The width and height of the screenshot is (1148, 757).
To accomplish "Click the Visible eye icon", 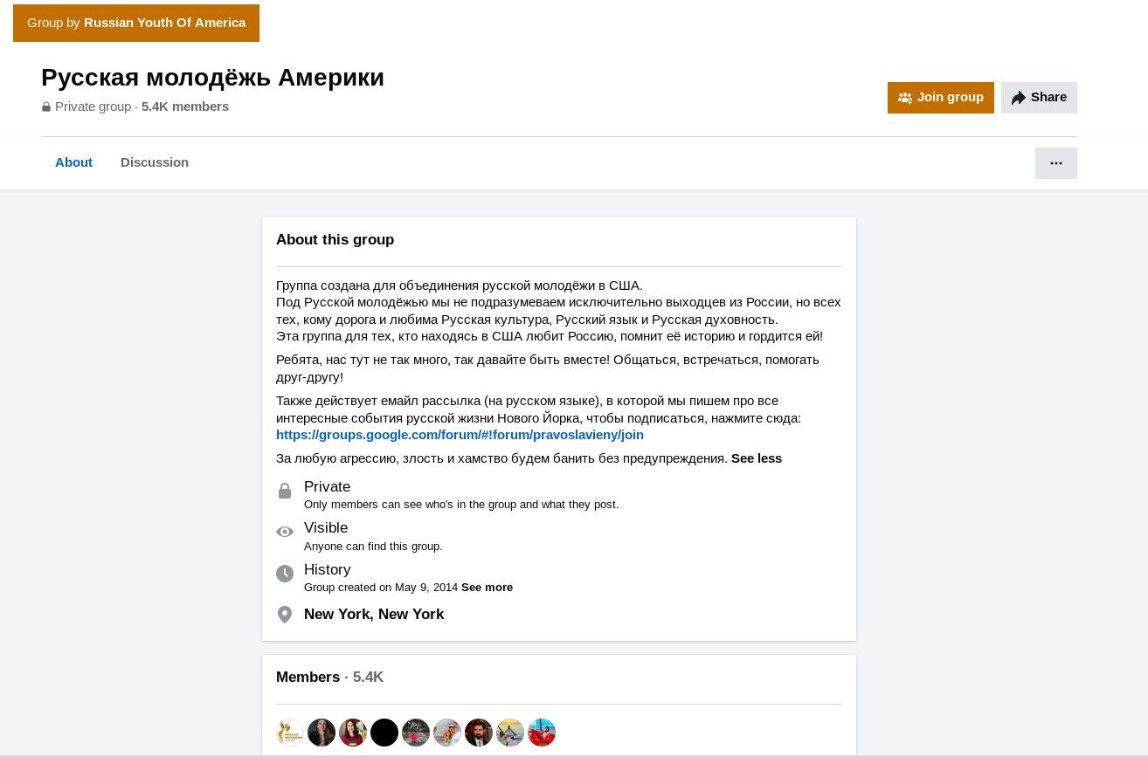I will point(285,532).
